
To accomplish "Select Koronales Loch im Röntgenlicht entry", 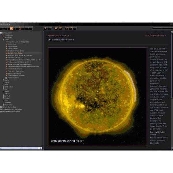I will coord(18,42).
